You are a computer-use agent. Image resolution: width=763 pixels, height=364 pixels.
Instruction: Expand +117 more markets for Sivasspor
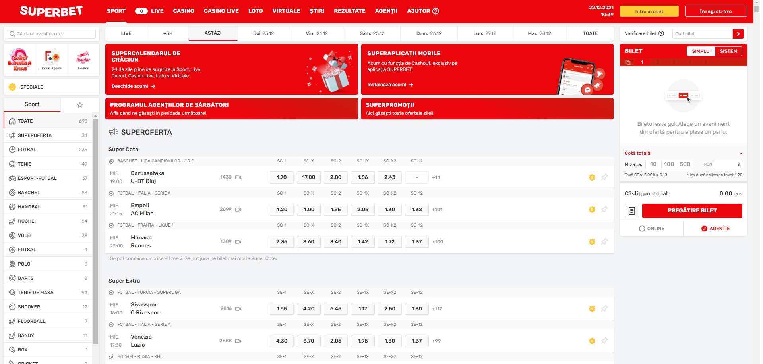point(437,309)
